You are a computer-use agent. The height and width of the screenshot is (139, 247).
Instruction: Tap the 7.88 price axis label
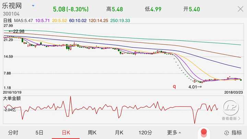[7, 73]
